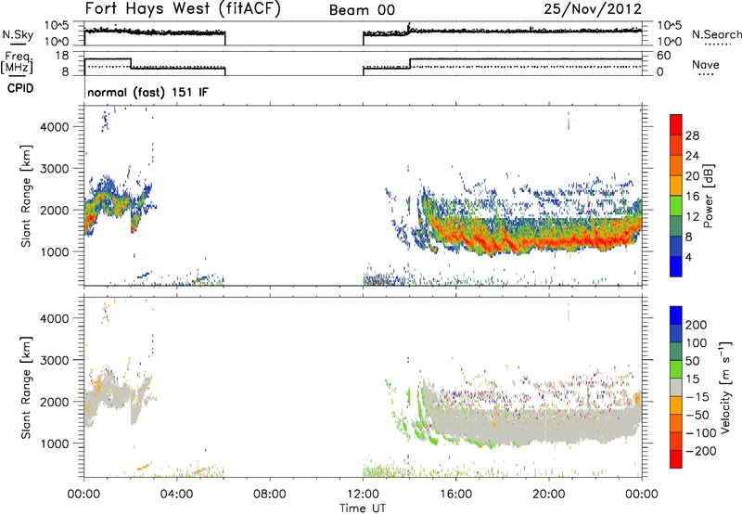Image resolution: width=742 pixels, height=514 pixels.
Task: Click the '1000' tick on the velocity panel
Action: pyautogui.click(x=54, y=443)
